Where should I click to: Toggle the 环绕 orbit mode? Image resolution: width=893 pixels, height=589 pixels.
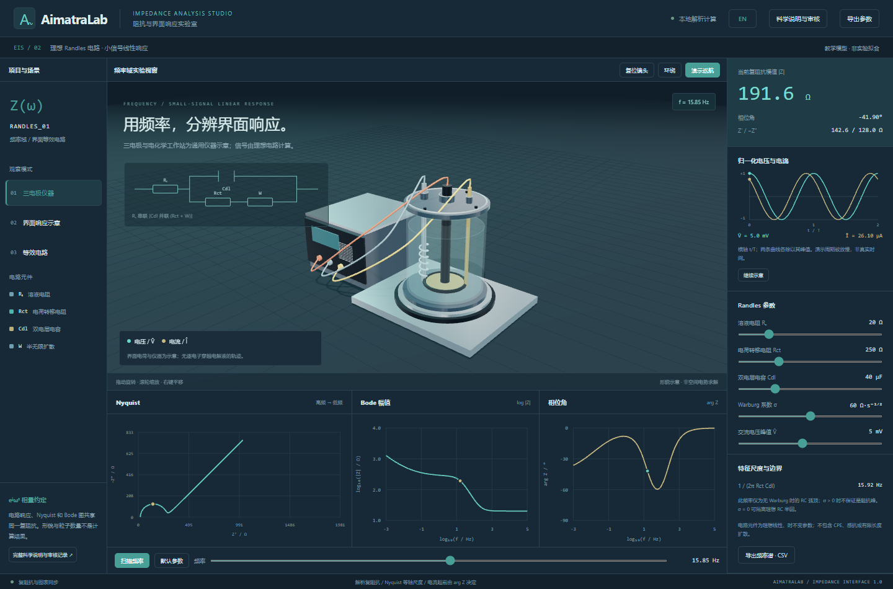(670, 70)
